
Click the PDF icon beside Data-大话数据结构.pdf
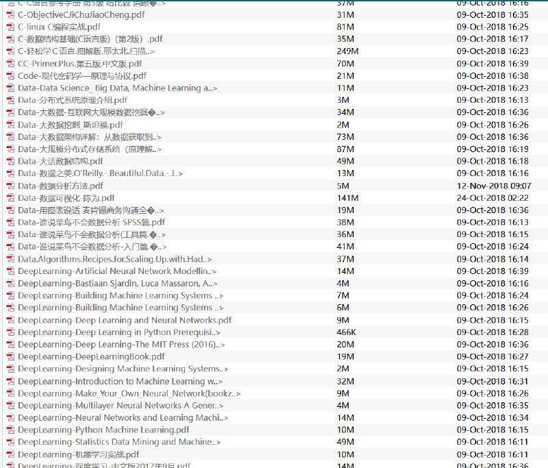12,161
